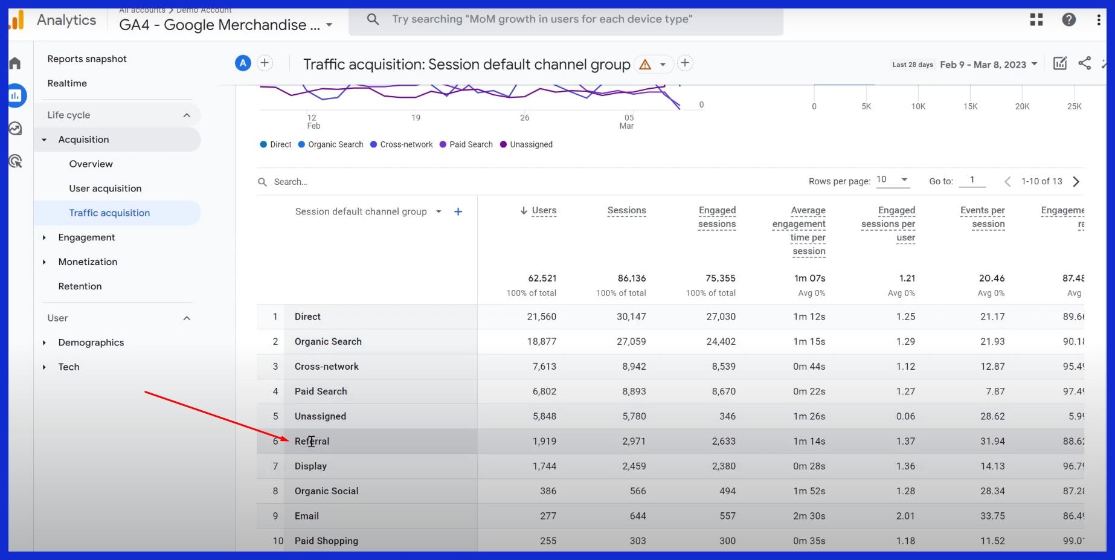
Task: Toggle Organic Search series in chart legend
Action: coord(331,144)
